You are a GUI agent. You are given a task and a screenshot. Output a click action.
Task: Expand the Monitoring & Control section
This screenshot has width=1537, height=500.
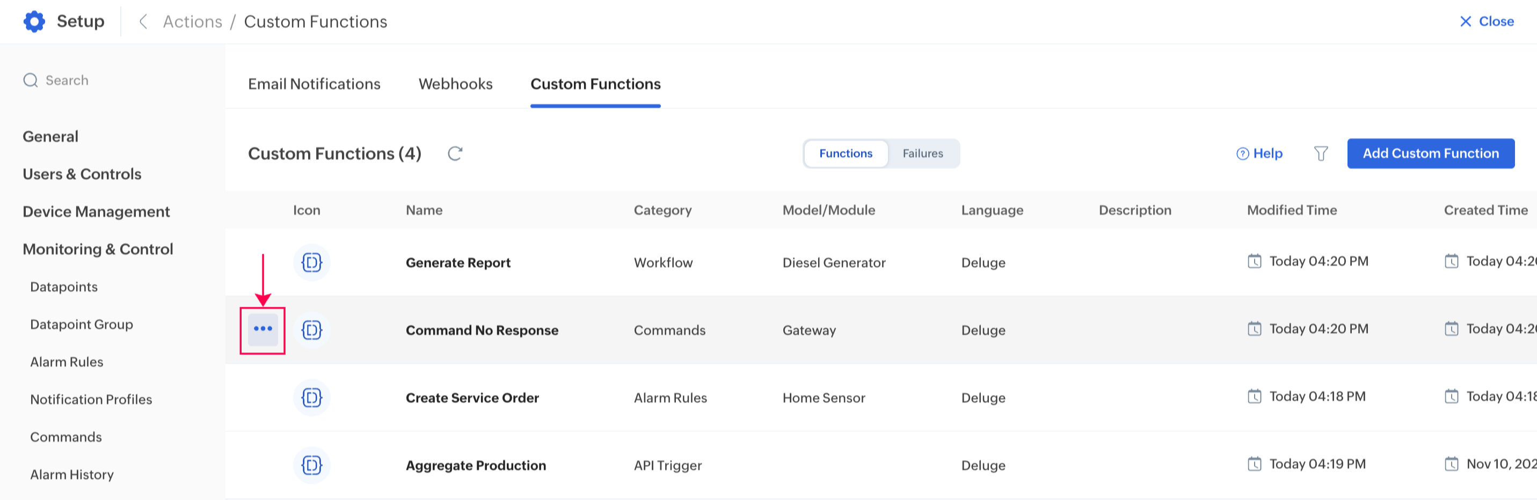coord(98,249)
